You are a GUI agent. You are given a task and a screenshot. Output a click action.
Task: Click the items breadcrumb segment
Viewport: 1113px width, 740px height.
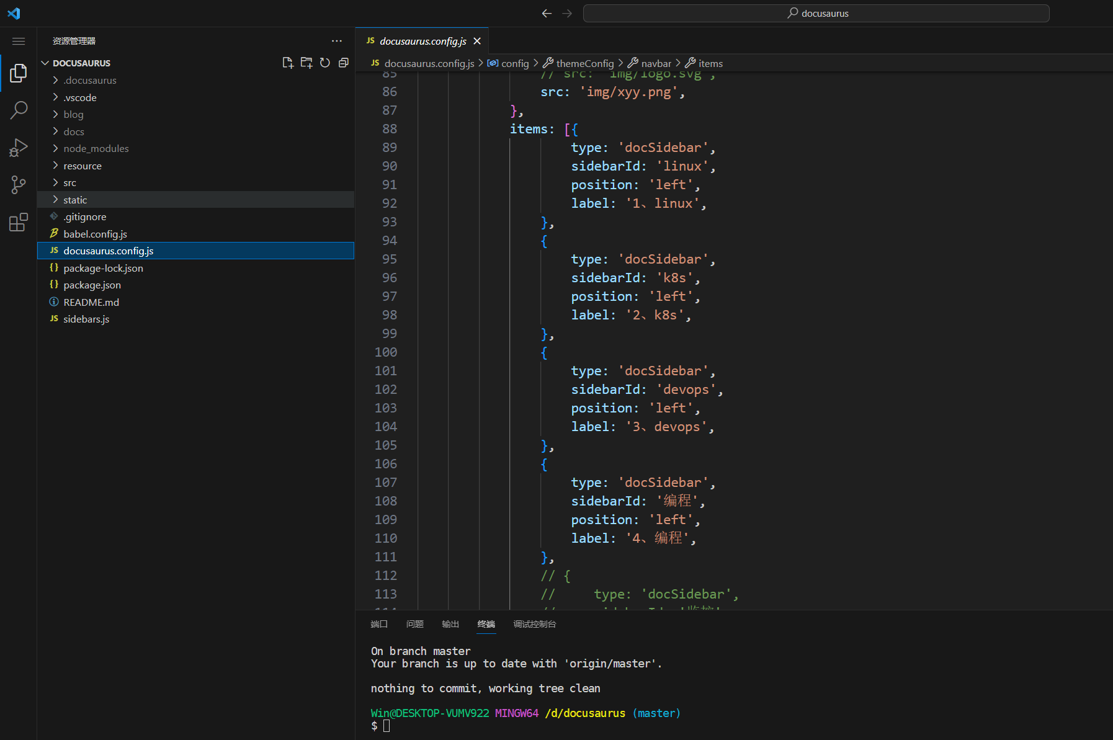tap(704, 63)
